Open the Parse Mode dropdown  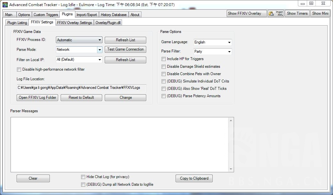click(x=79, y=50)
